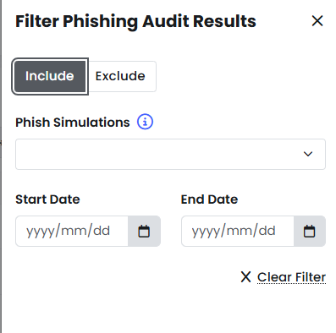Open the End Date calendar picker icon
Image resolution: width=336 pixels, height=333 pixels.
pyautogui.click(x=310, y=232)
